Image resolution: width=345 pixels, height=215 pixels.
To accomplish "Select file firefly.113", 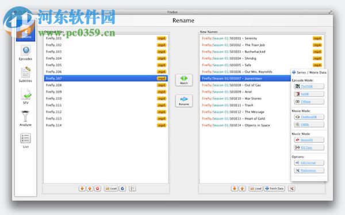I will point(106,119).
